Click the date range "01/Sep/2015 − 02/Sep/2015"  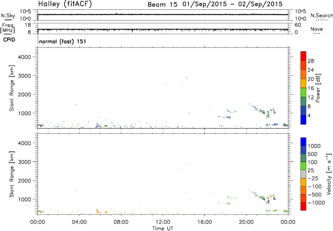tap(233, 4)
